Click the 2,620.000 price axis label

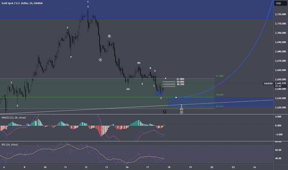coord(281,108)
